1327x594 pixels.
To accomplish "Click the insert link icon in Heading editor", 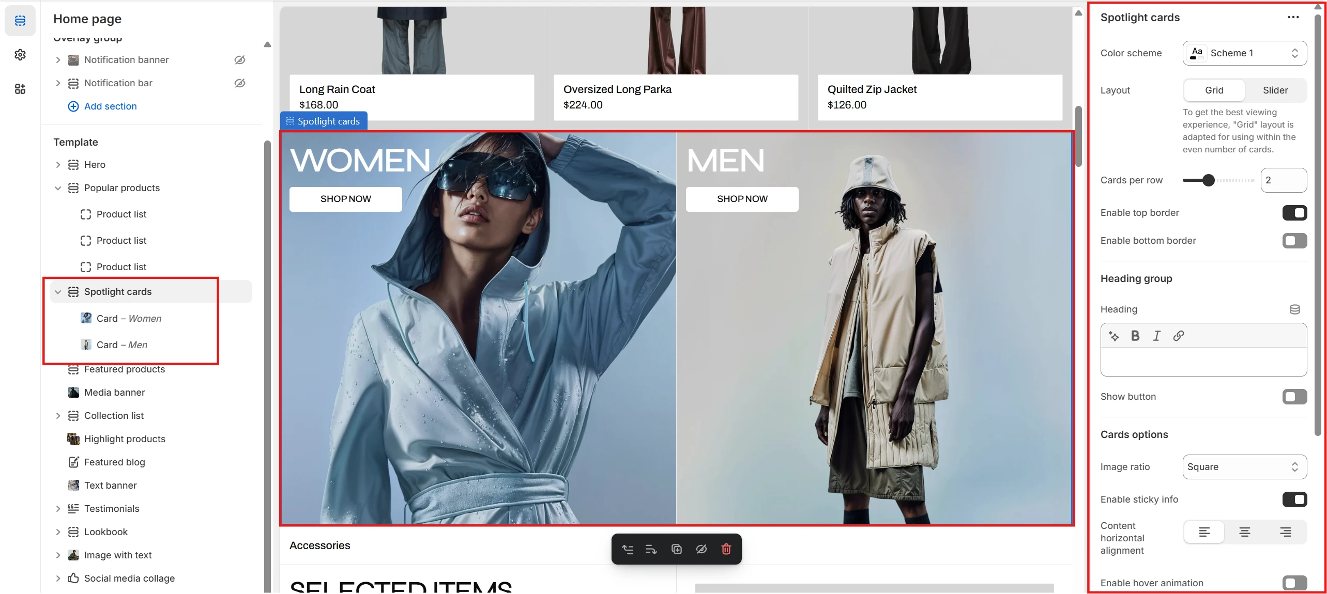I will pos(1178,336).
